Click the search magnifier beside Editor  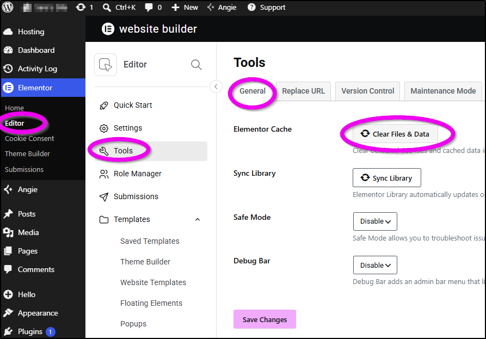click(196, 65)
